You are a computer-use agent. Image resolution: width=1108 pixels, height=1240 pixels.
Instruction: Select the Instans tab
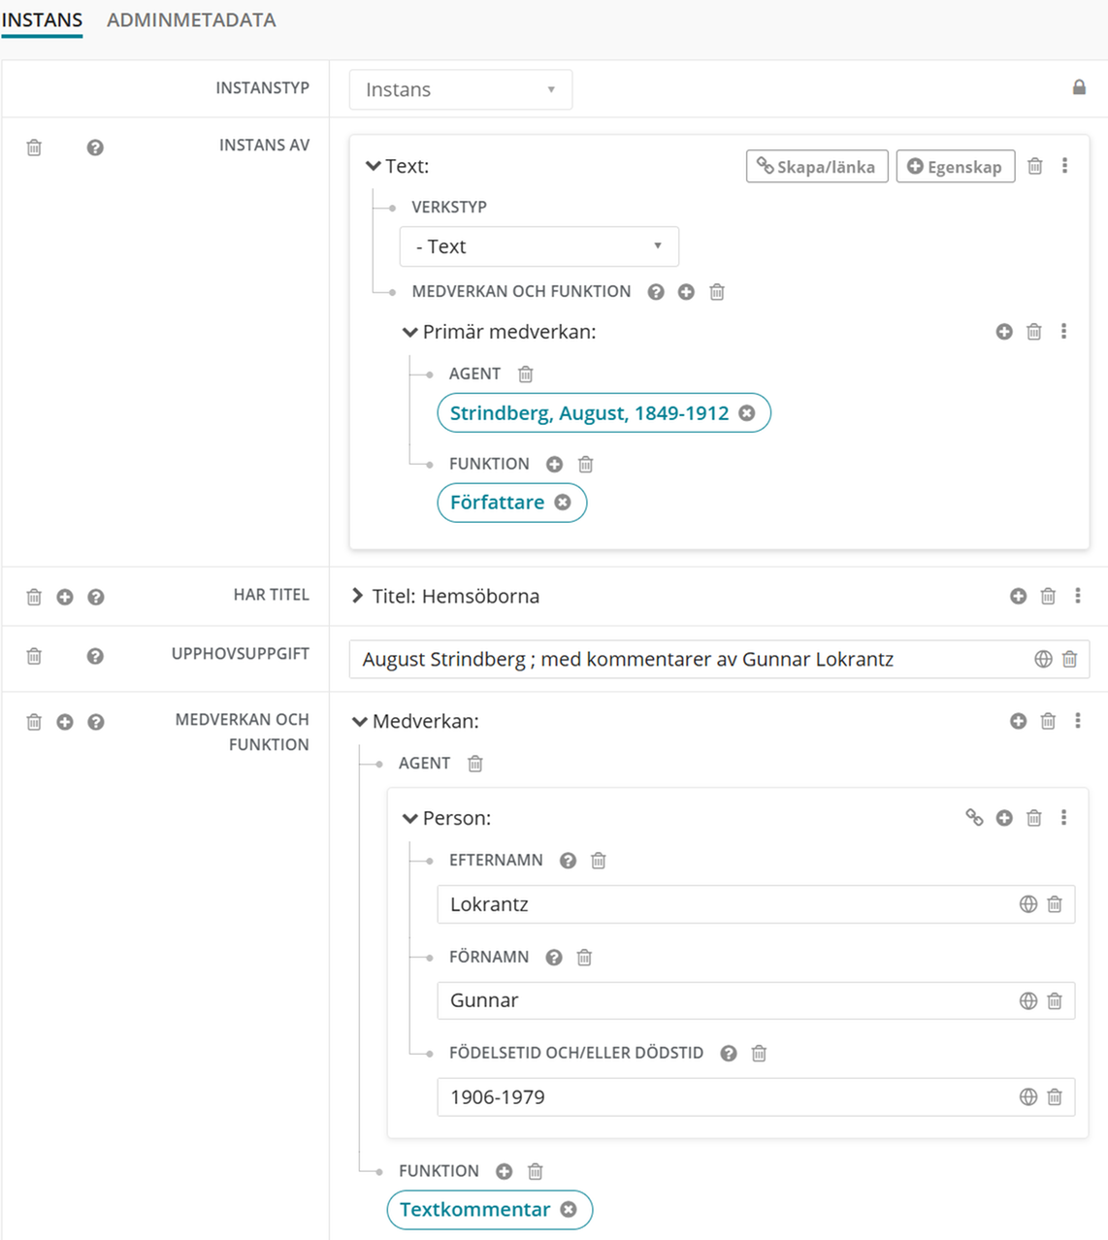coord(42,20)
